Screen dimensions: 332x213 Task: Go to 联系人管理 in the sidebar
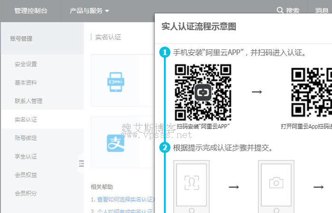[x=28, y=101]
